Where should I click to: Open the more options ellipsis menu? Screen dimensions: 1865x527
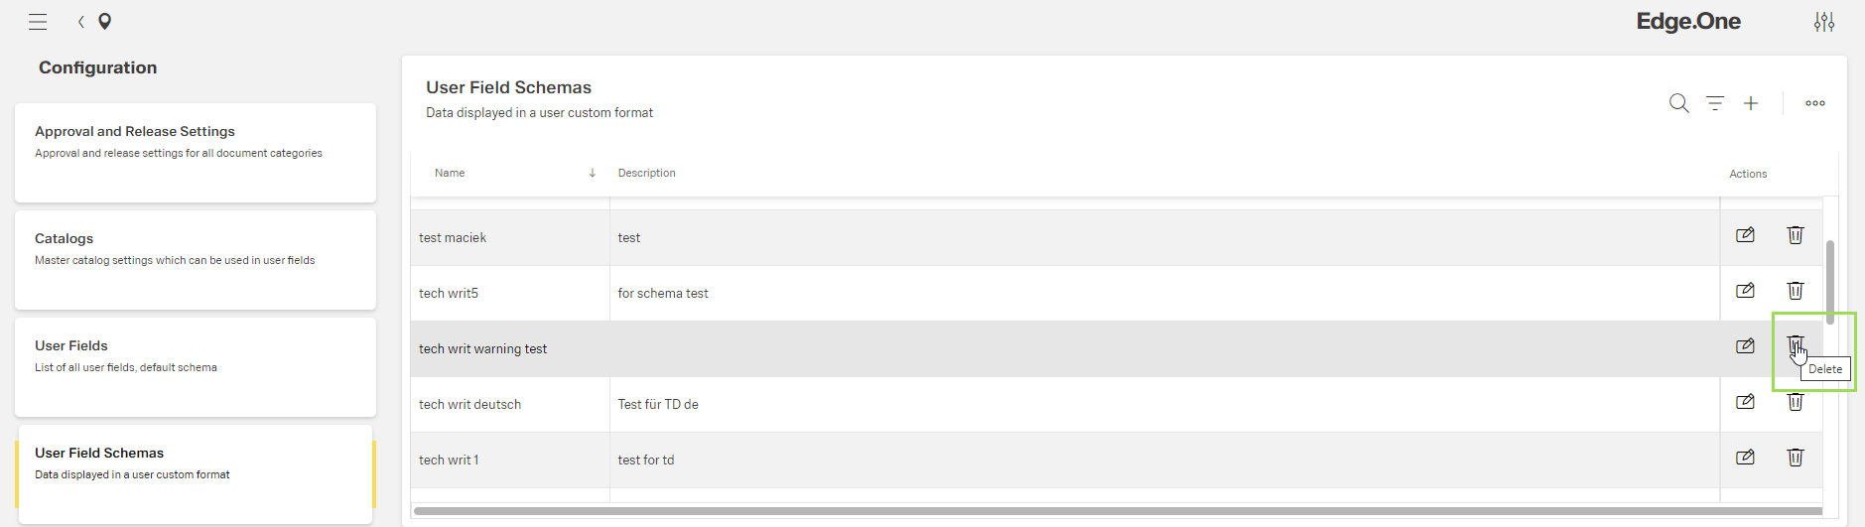(x=1815, y=103)
